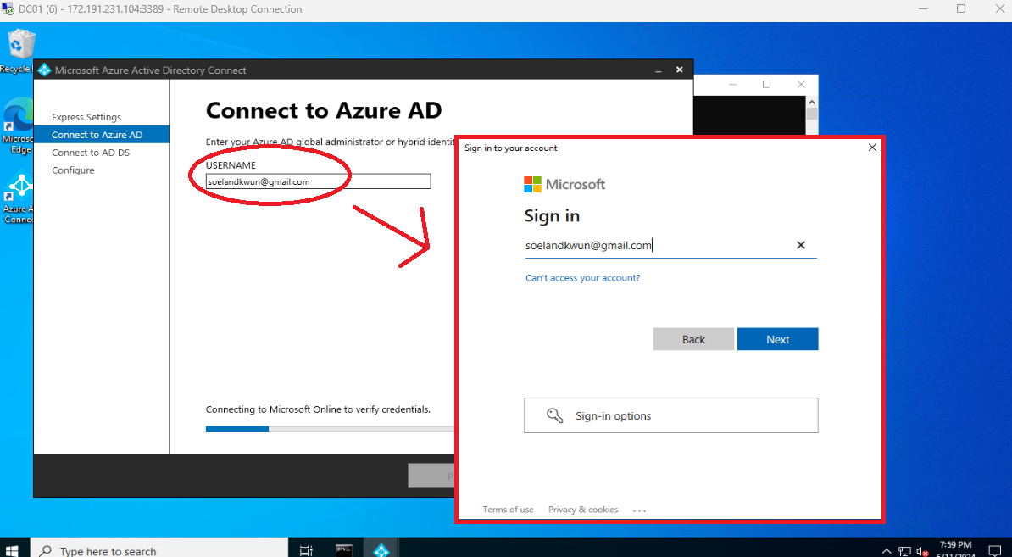Screen dimensions: 1012x557
Task: Click Azure AD Connect taskbar icon
Action: [x=381, y=550]
